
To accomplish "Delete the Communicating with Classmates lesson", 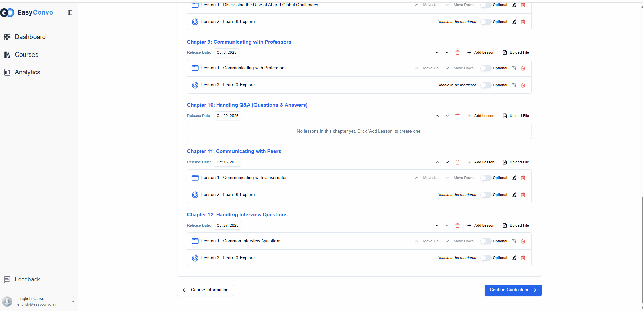I will (x=523, y=178).
